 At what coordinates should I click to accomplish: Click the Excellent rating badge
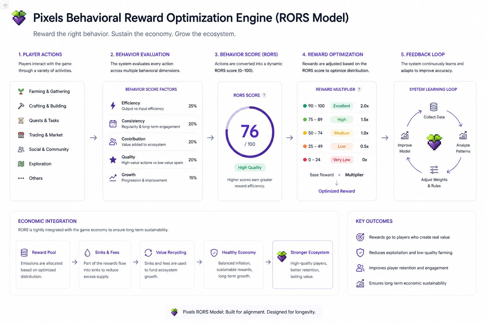point(342,106)
